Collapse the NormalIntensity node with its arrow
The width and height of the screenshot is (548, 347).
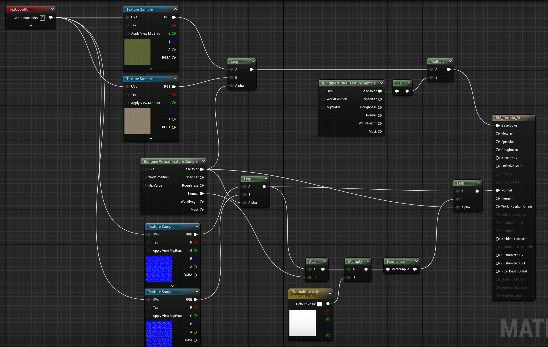pyautogui.click(x=330, y=293)
